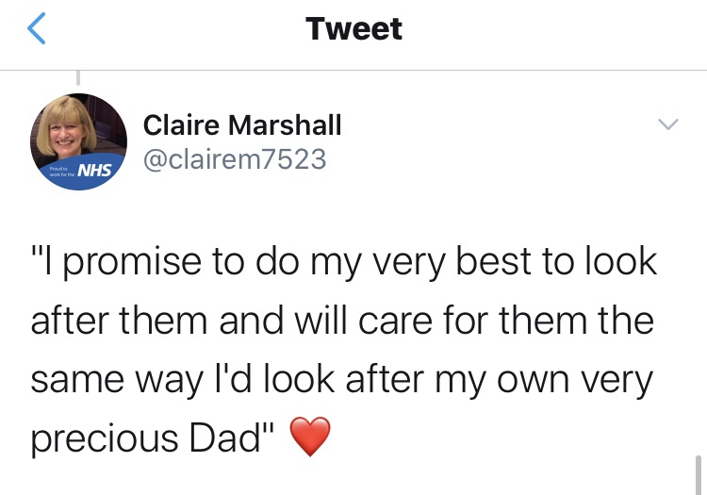Tap the blue back arrow

[36, 29]
